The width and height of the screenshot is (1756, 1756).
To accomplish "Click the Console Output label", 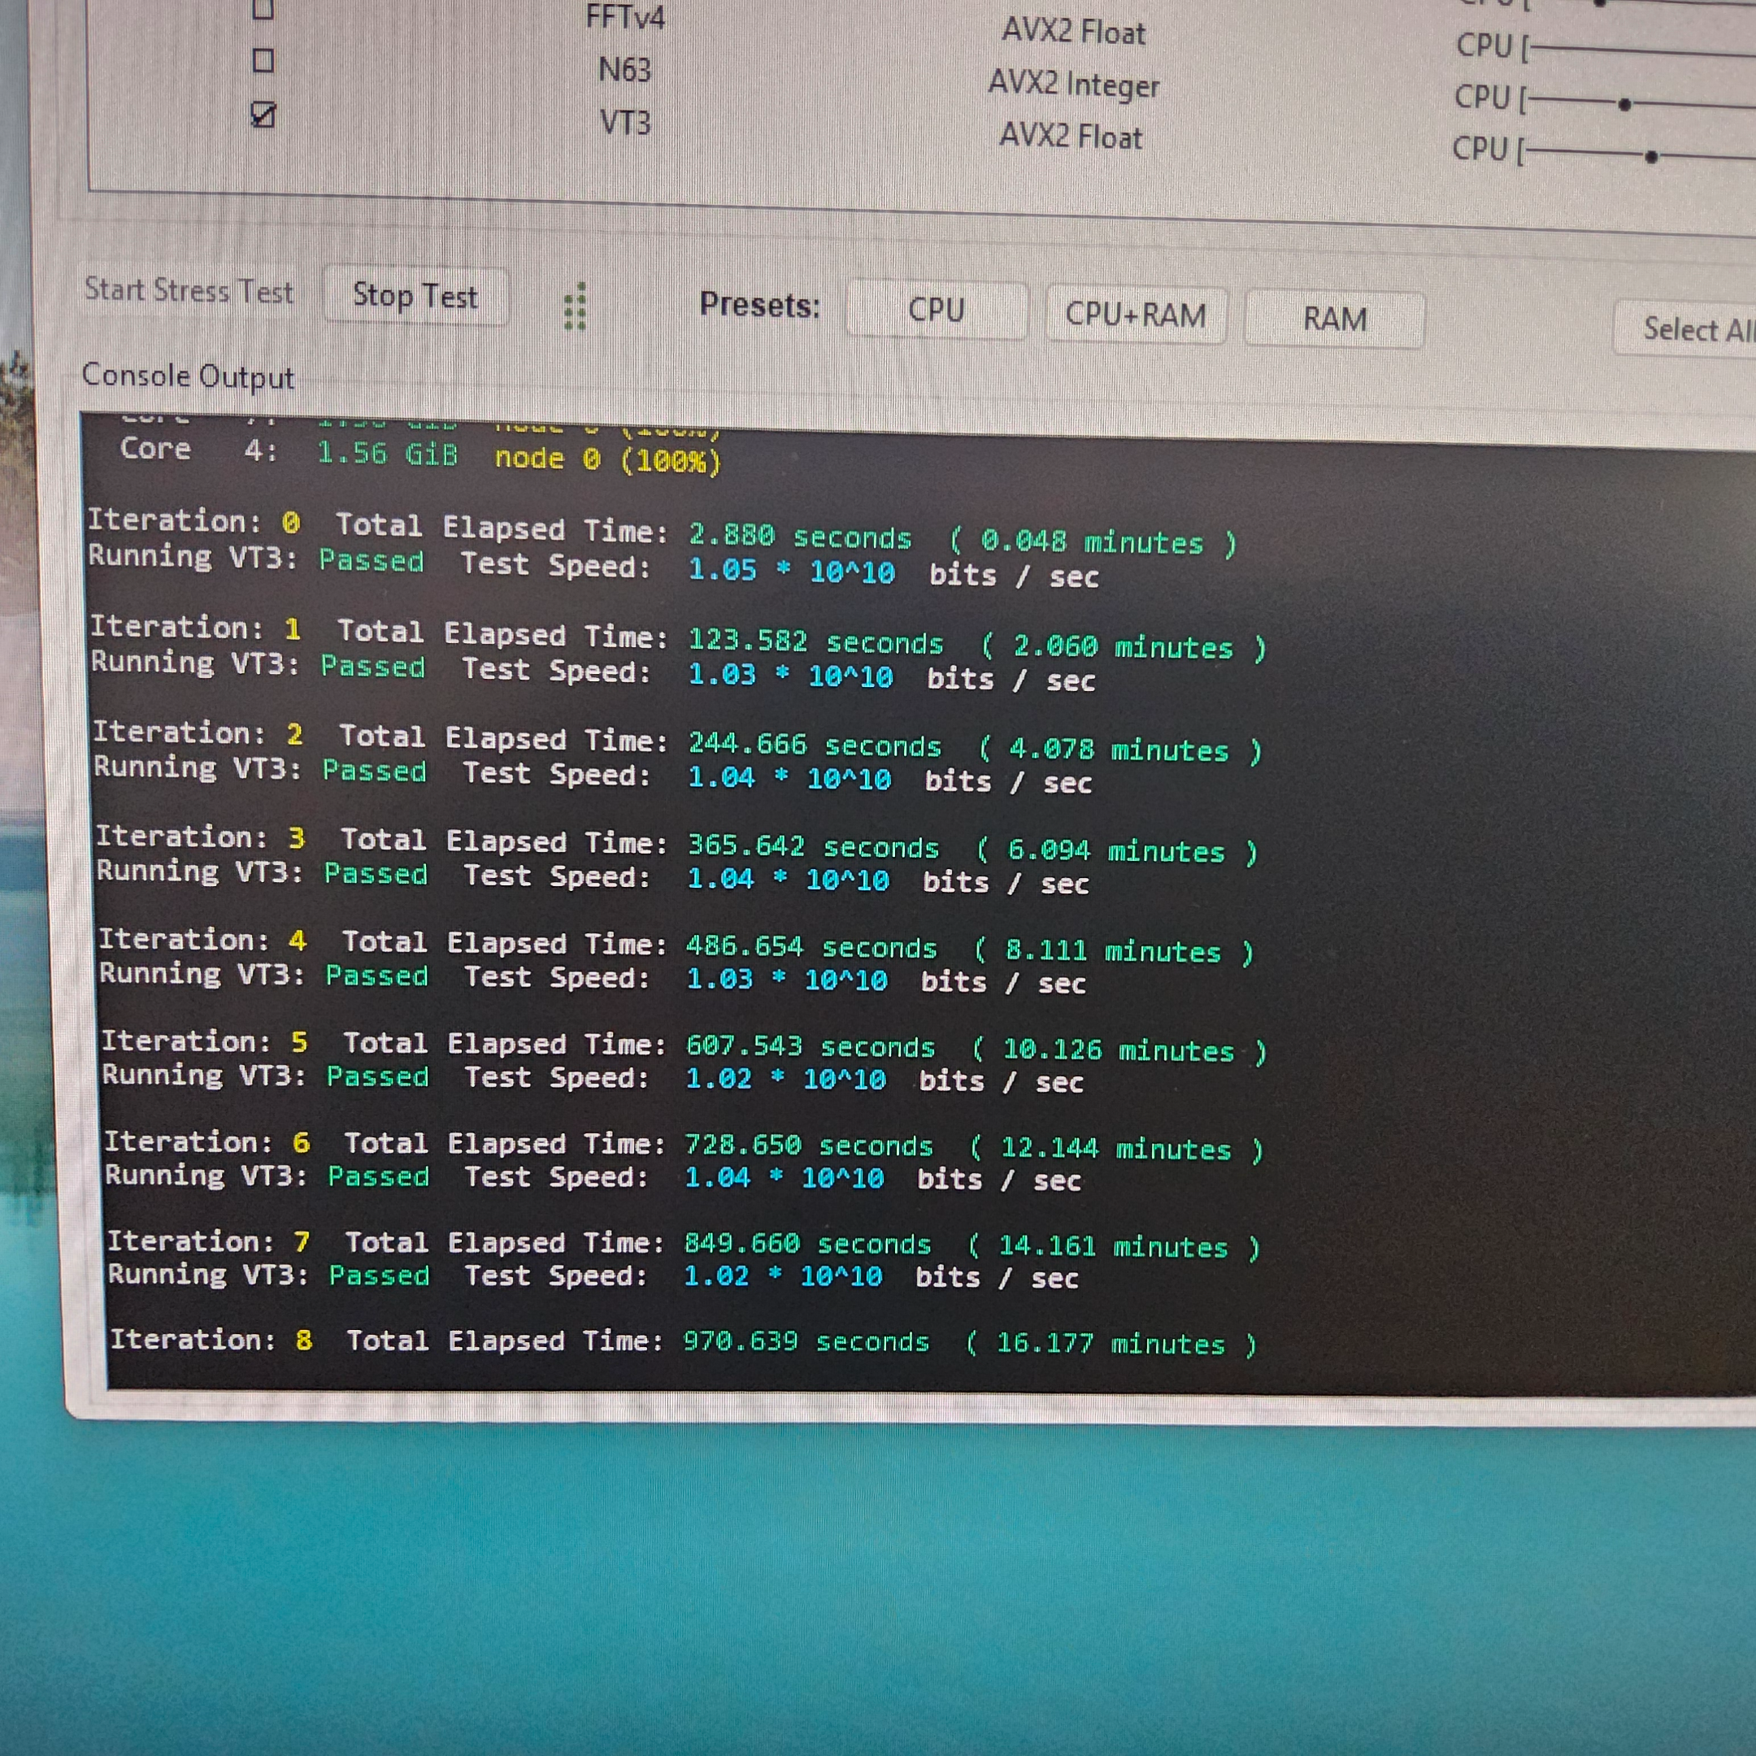I will (x=188, y=376).
